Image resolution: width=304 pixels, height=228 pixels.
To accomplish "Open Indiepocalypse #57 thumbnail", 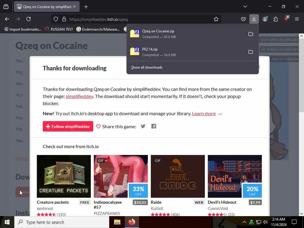I will tap(121, 176).
